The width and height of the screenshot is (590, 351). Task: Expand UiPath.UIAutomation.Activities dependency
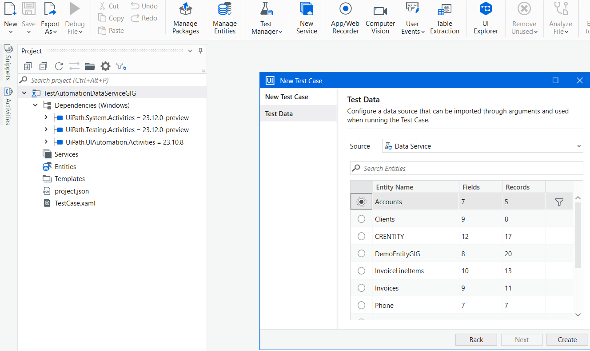point(46,142)
